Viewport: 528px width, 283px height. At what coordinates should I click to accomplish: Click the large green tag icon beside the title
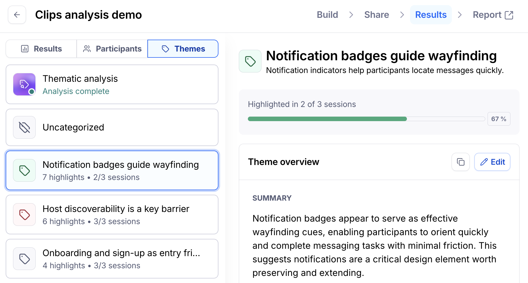coord(250,61)
